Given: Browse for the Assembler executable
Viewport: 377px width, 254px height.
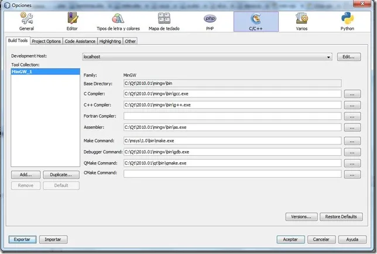Looking at the screenshot, I should [x=352, y=128].
